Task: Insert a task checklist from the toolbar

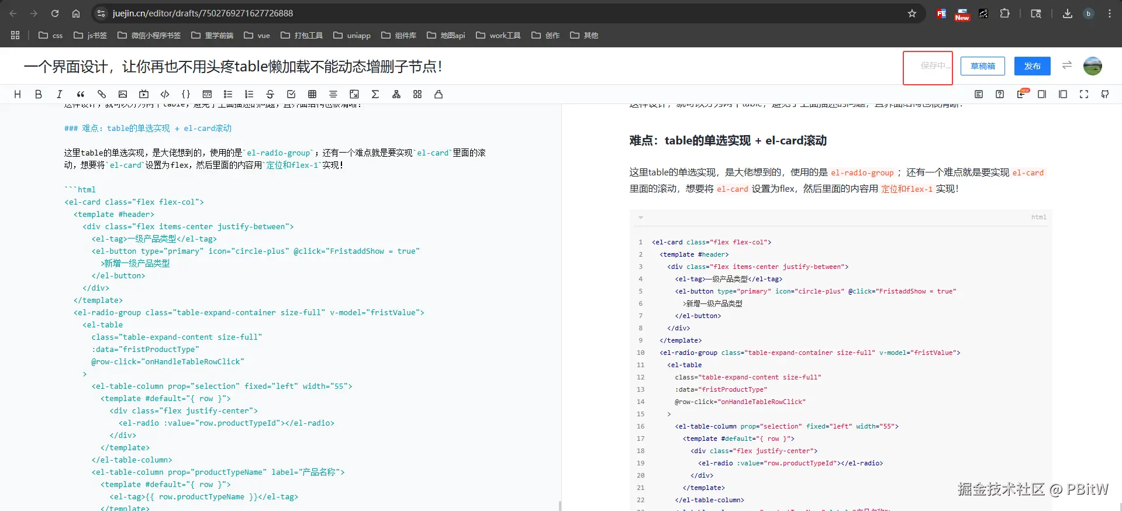Action: point(291,94)
